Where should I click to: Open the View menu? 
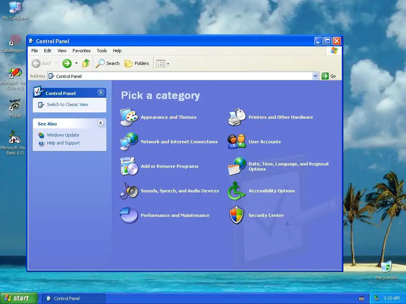coord(62,51)
